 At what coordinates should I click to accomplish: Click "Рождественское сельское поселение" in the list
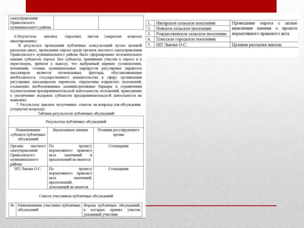191,34
